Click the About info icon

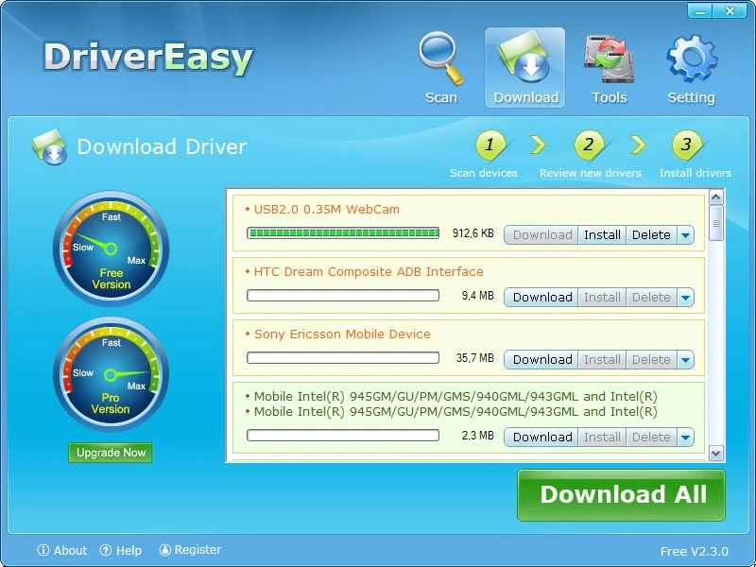point(43,550)
